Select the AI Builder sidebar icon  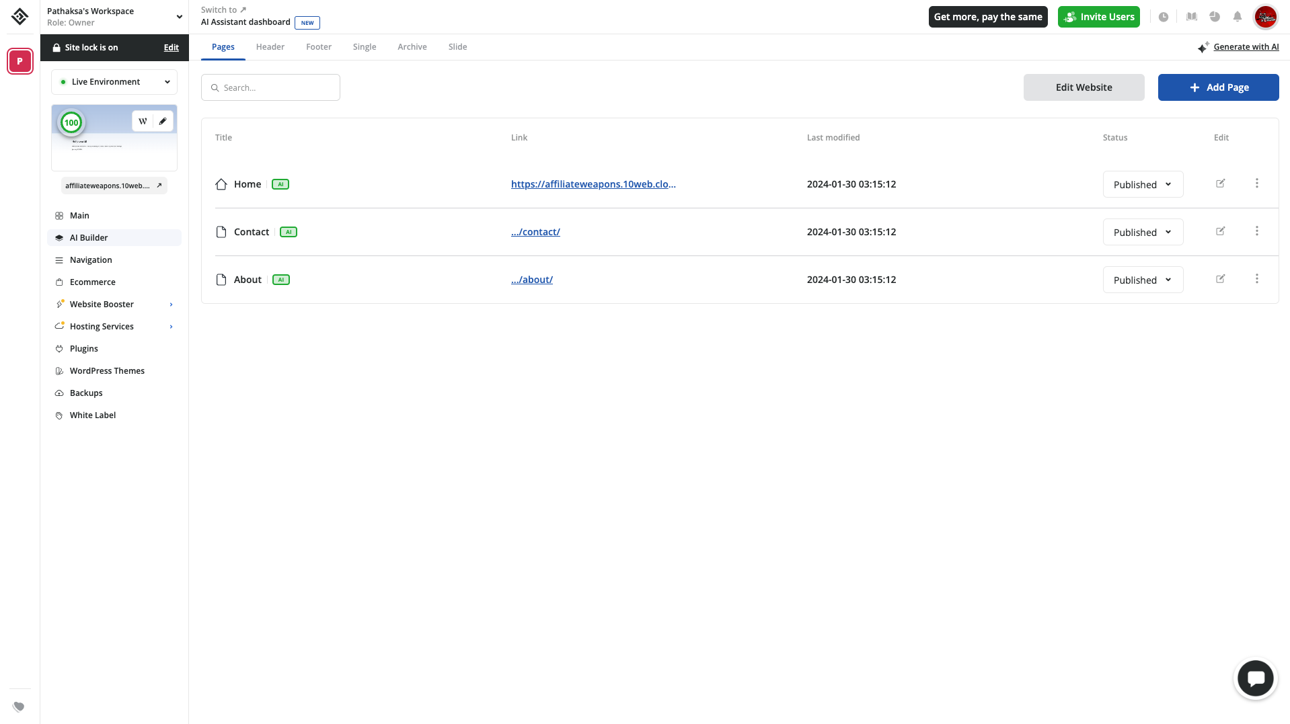click(x=60, y=237)
